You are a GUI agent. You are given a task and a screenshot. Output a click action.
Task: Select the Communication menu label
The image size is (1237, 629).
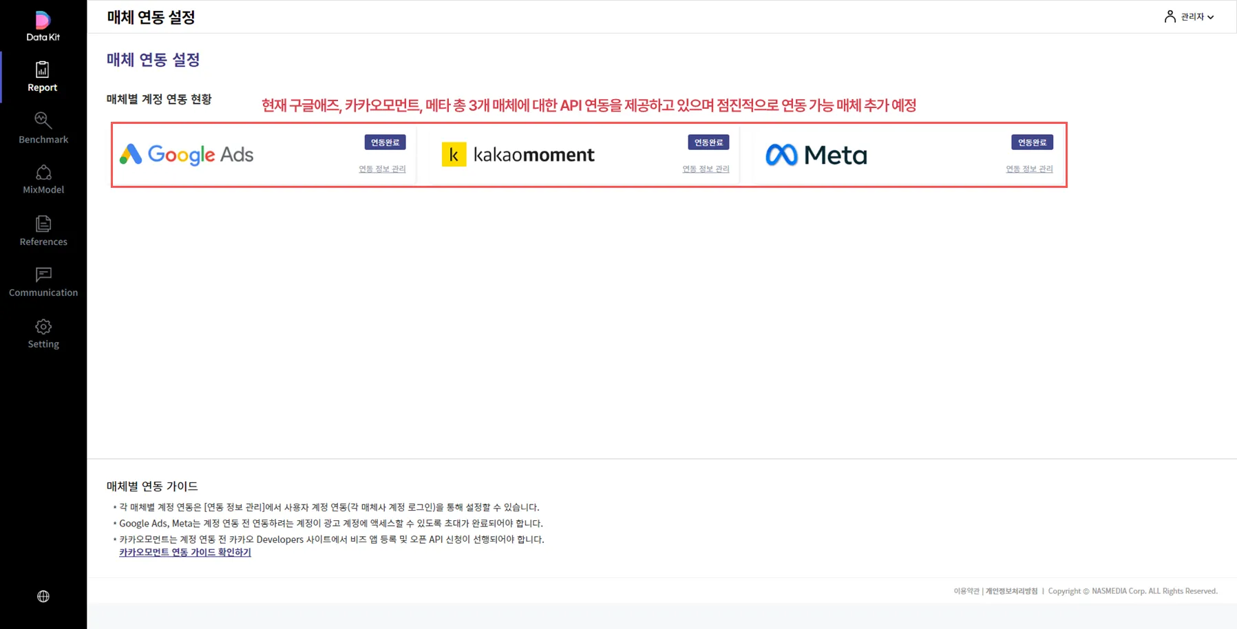tap(43, 292)
